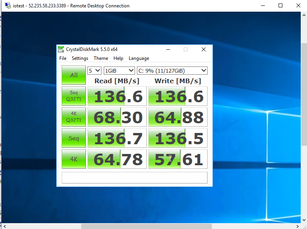
Task: Run the plain 4K benchmark test
Action: point(74,159)
